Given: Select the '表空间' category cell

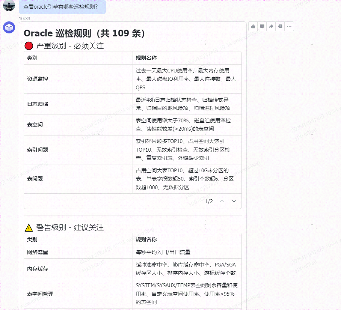Looking at the screenshot, I should click(x=78, y=125).
